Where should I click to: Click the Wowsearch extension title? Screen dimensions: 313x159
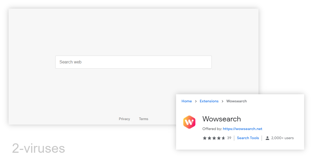(x=221, y=119)
